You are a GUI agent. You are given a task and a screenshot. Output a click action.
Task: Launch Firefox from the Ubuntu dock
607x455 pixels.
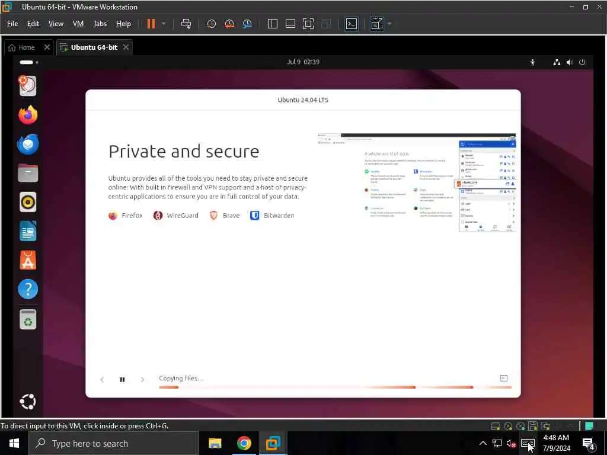pyautogui.click(x=28, y=115)
